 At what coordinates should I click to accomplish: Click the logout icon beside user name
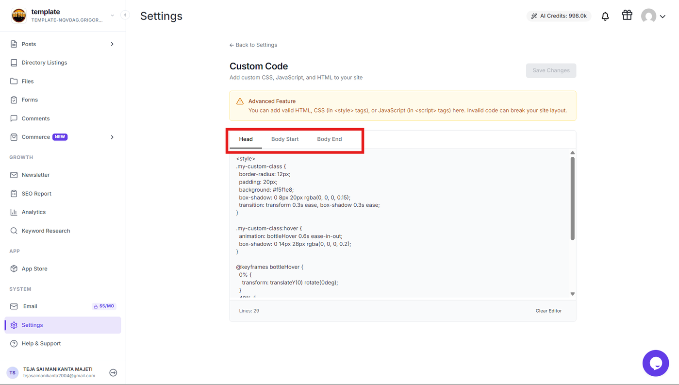(113, 373)
